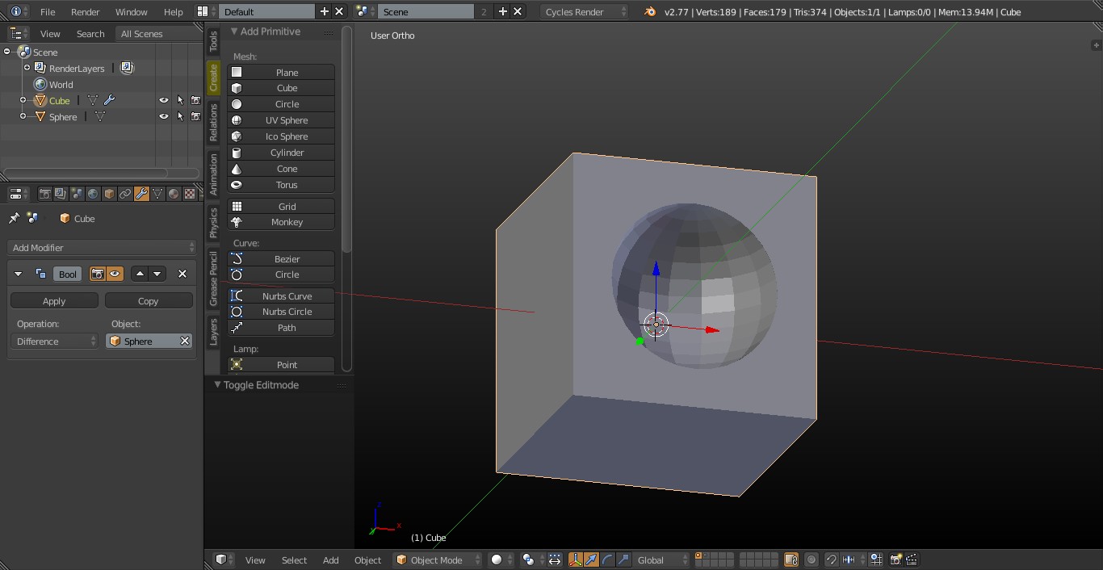Toggle proportional editing button
The height and width of the screenshot is (570, 1103).
[x=812, y=560]
